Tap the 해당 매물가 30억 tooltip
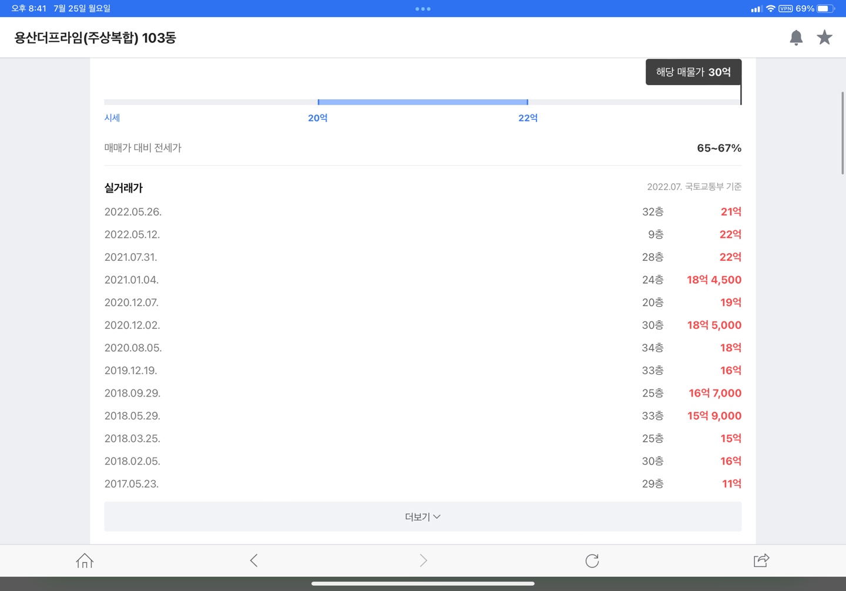The width and height of the screenshot is (846, 591). [693, 72]
